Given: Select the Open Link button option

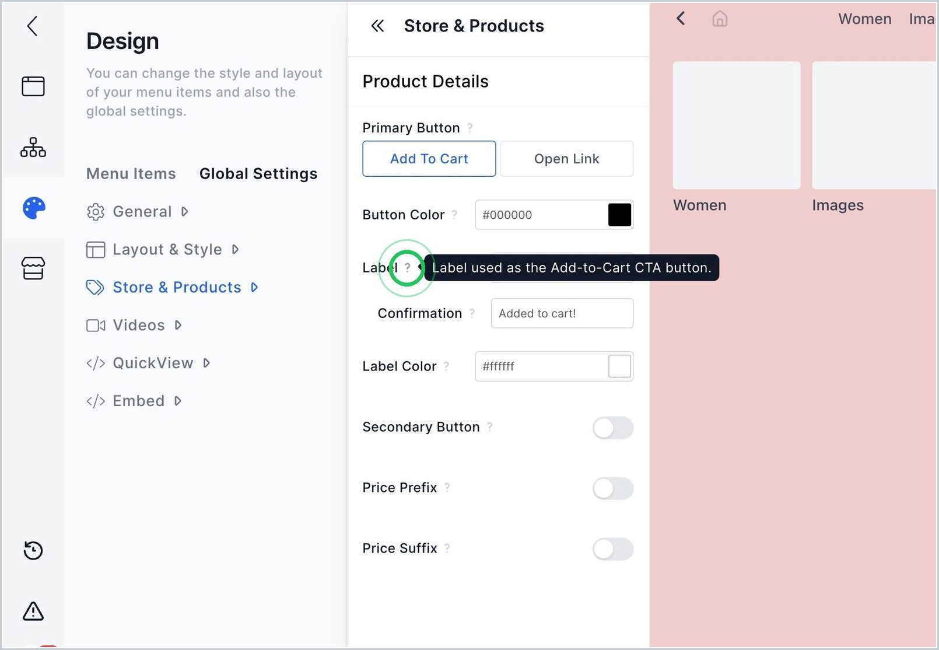Looking at the screenshot, I should (567, 159).
